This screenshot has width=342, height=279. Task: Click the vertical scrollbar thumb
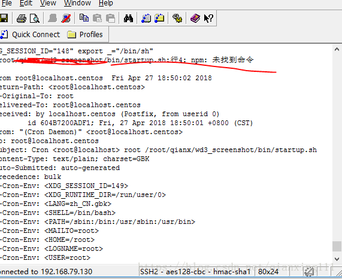(337, 246)
